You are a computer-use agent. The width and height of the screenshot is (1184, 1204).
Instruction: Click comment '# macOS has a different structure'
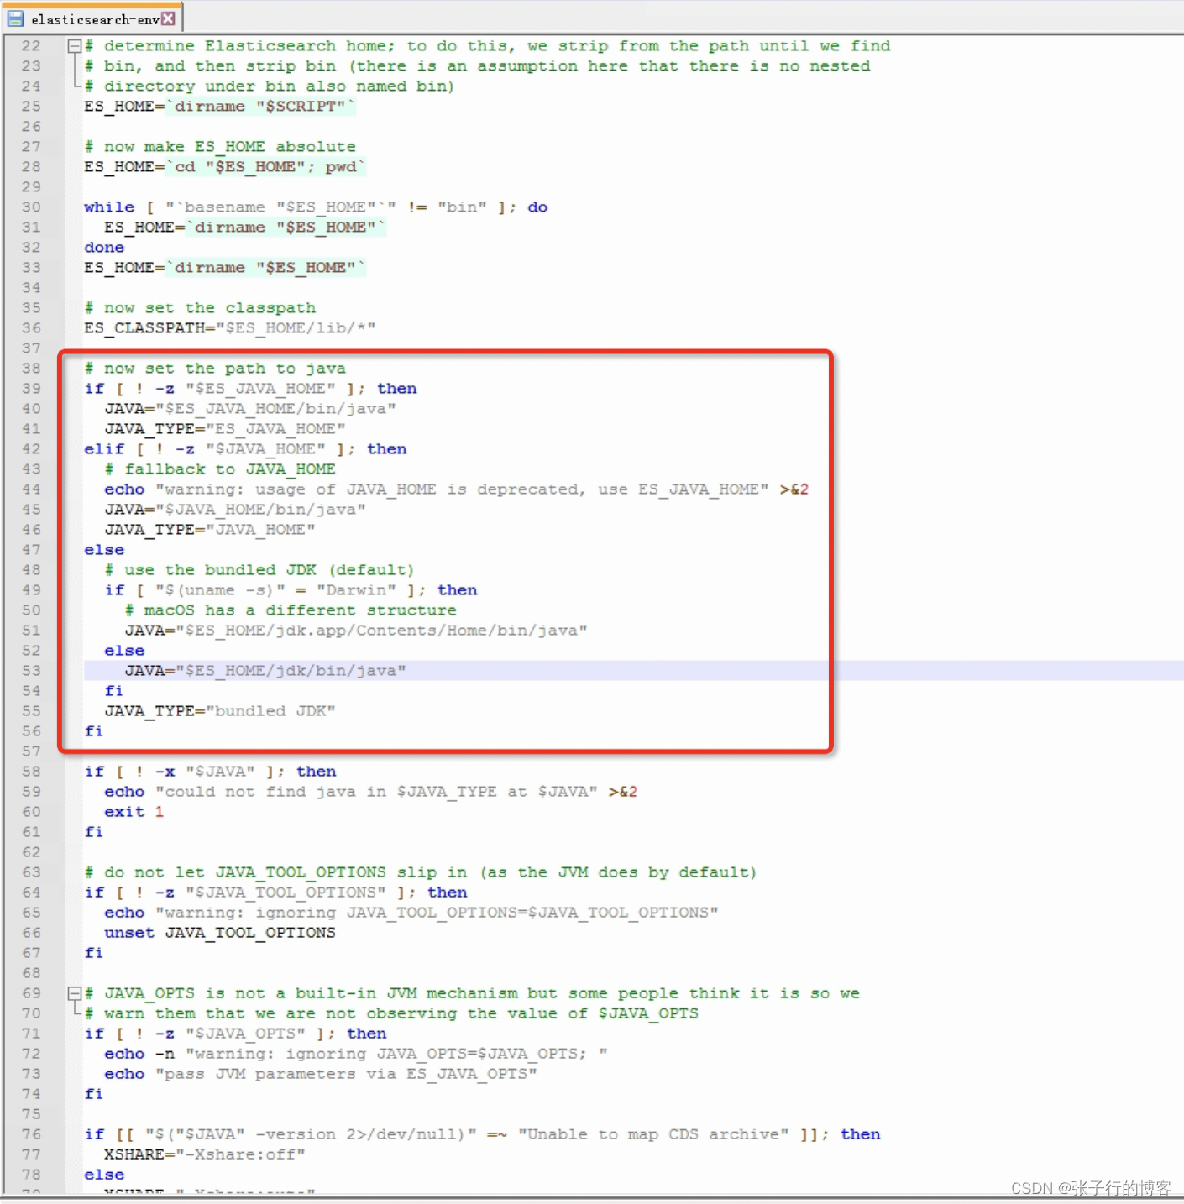(x=291, y=610)
